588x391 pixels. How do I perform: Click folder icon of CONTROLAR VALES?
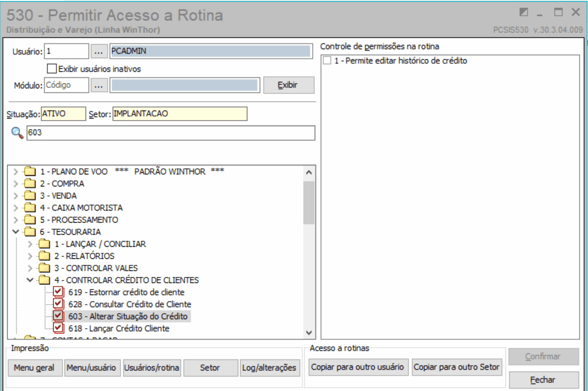(44, 268)
